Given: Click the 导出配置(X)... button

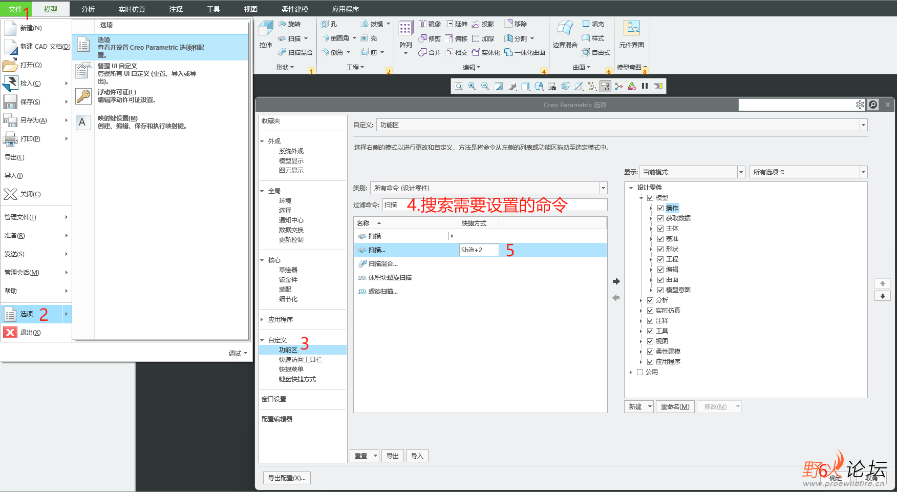Looking at the screenshot, I should tap(287, 478).
